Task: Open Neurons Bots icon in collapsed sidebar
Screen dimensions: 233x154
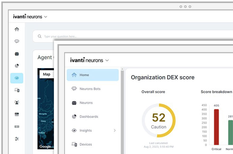Action: coord(17,41)
